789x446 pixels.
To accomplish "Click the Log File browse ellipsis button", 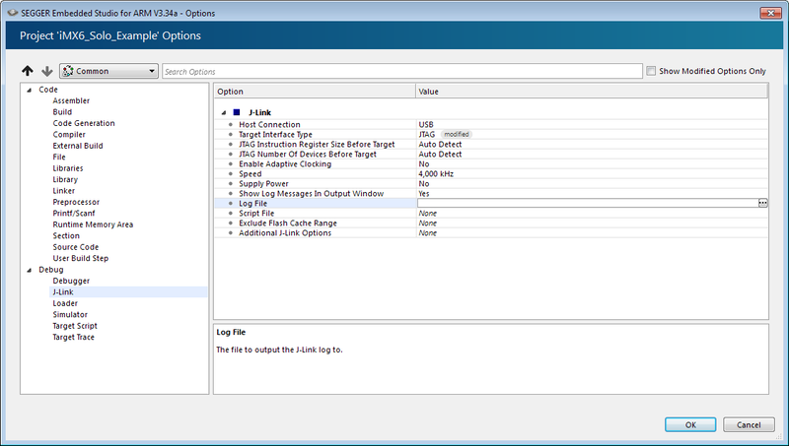I will pyautogui.click(x=762, y=203).
